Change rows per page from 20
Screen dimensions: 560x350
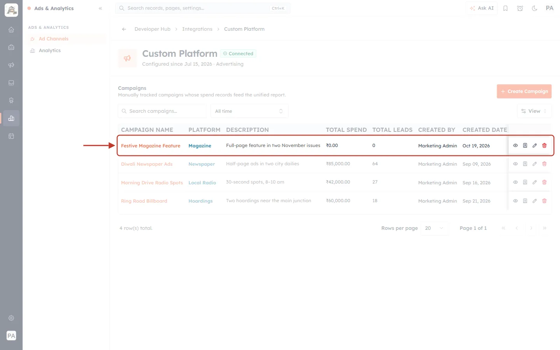click(434, 228)
